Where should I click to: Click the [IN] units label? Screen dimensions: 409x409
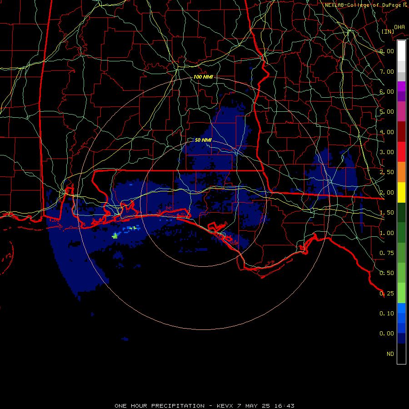388,31
